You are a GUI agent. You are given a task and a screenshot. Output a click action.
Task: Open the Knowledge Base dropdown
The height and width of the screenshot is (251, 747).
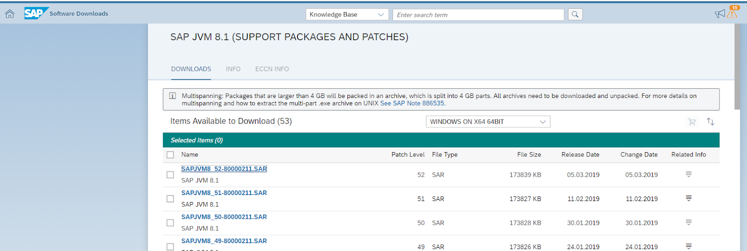coord(347,14)
